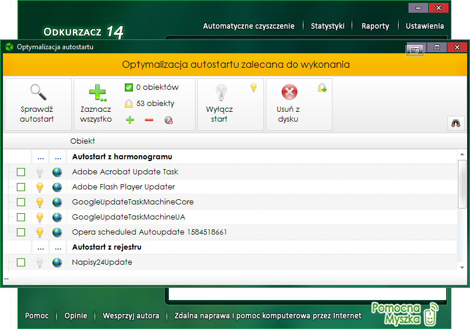Screen dimensions: 470x329
Task: Maximize the Optymalizacja autostartu dialog
Action: click(x=437, y=47)
